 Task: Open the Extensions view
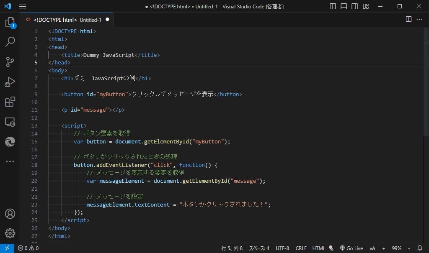10,102
